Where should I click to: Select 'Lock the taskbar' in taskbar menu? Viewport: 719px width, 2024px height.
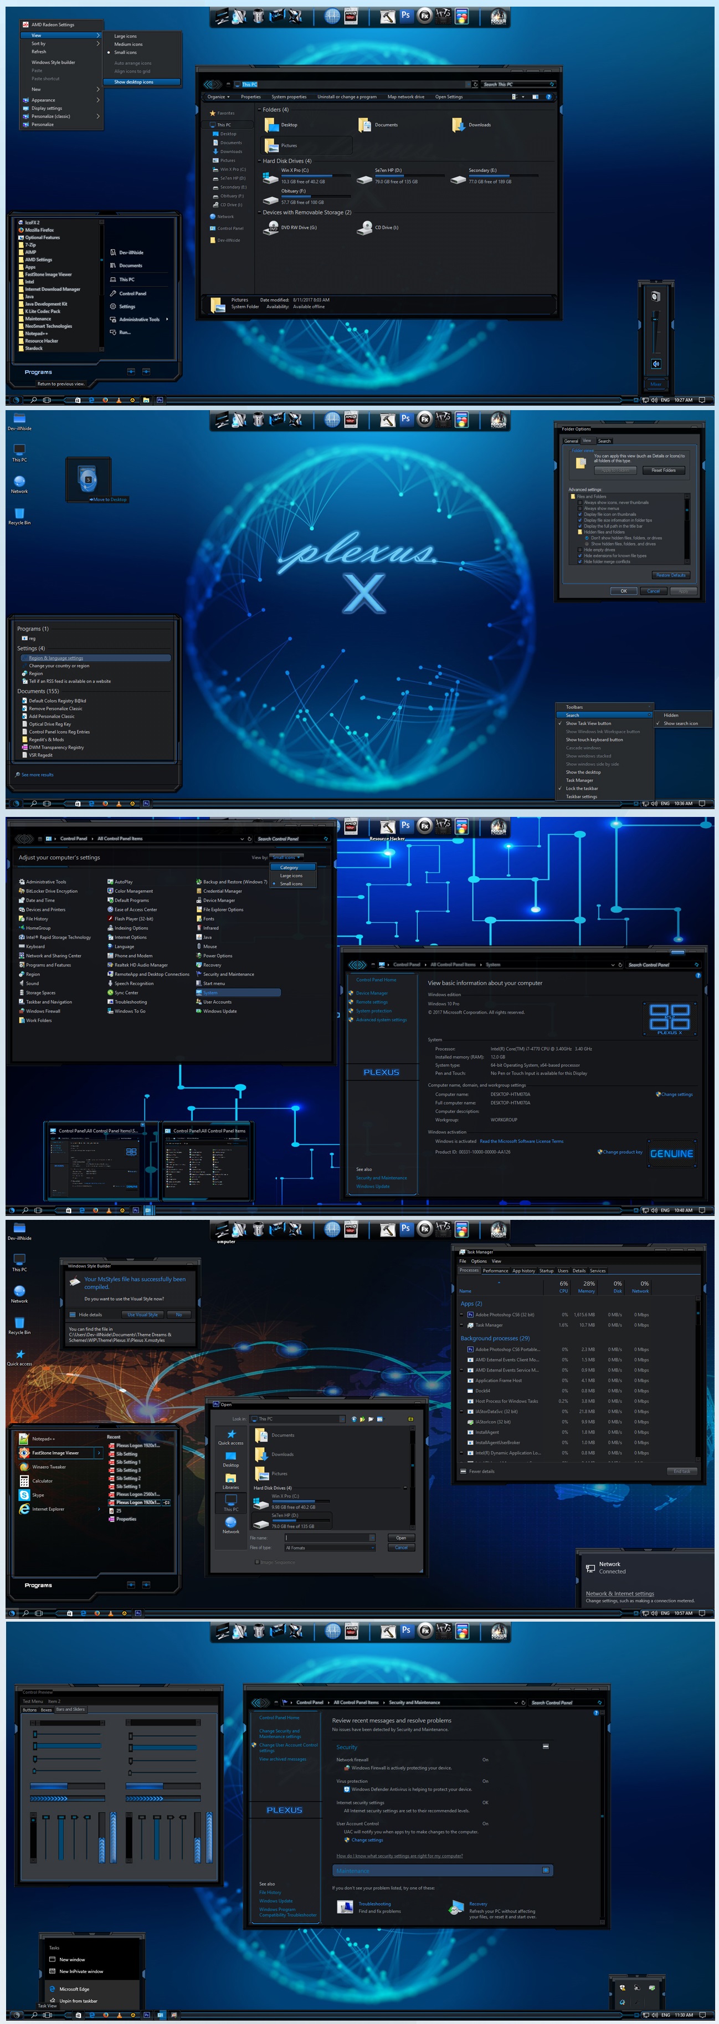[604, 788]
